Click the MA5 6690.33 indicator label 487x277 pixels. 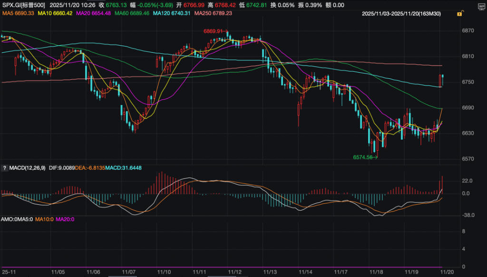19,13
